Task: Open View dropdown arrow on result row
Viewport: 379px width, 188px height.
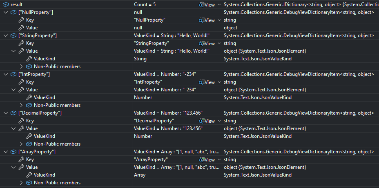Action: [x=219, y=4]
